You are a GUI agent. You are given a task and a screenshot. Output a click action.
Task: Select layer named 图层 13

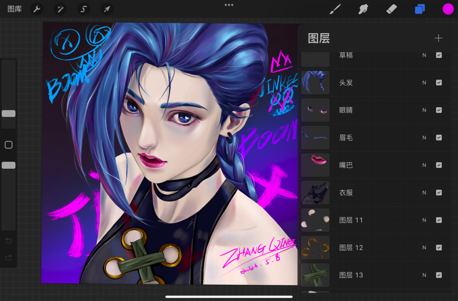(351, 275)
